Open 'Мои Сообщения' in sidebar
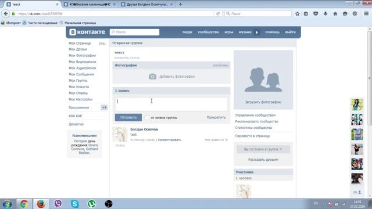Image resolution: width=372 pixels, height=209 pixels. tap(81, 74)
